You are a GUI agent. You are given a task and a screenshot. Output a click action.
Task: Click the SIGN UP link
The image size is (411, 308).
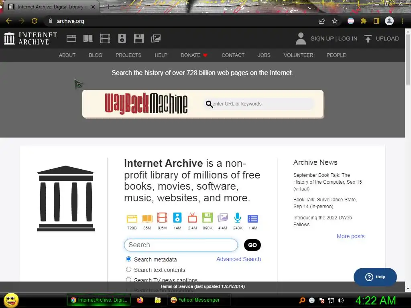click(x=322, y=38)
